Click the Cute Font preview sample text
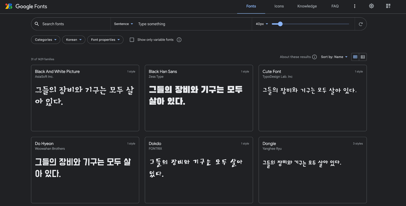This screenshot has height=206, width=406. (x=310, y=90)
